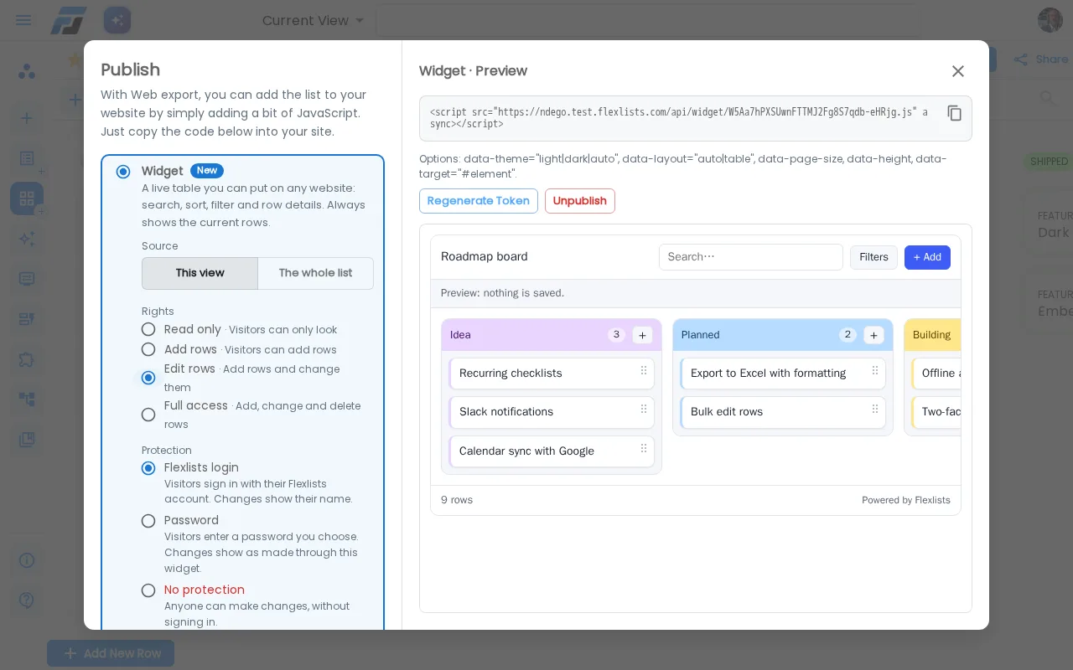Choose Flexlists login protection
1073x670 pixels.
pos(148,468)
